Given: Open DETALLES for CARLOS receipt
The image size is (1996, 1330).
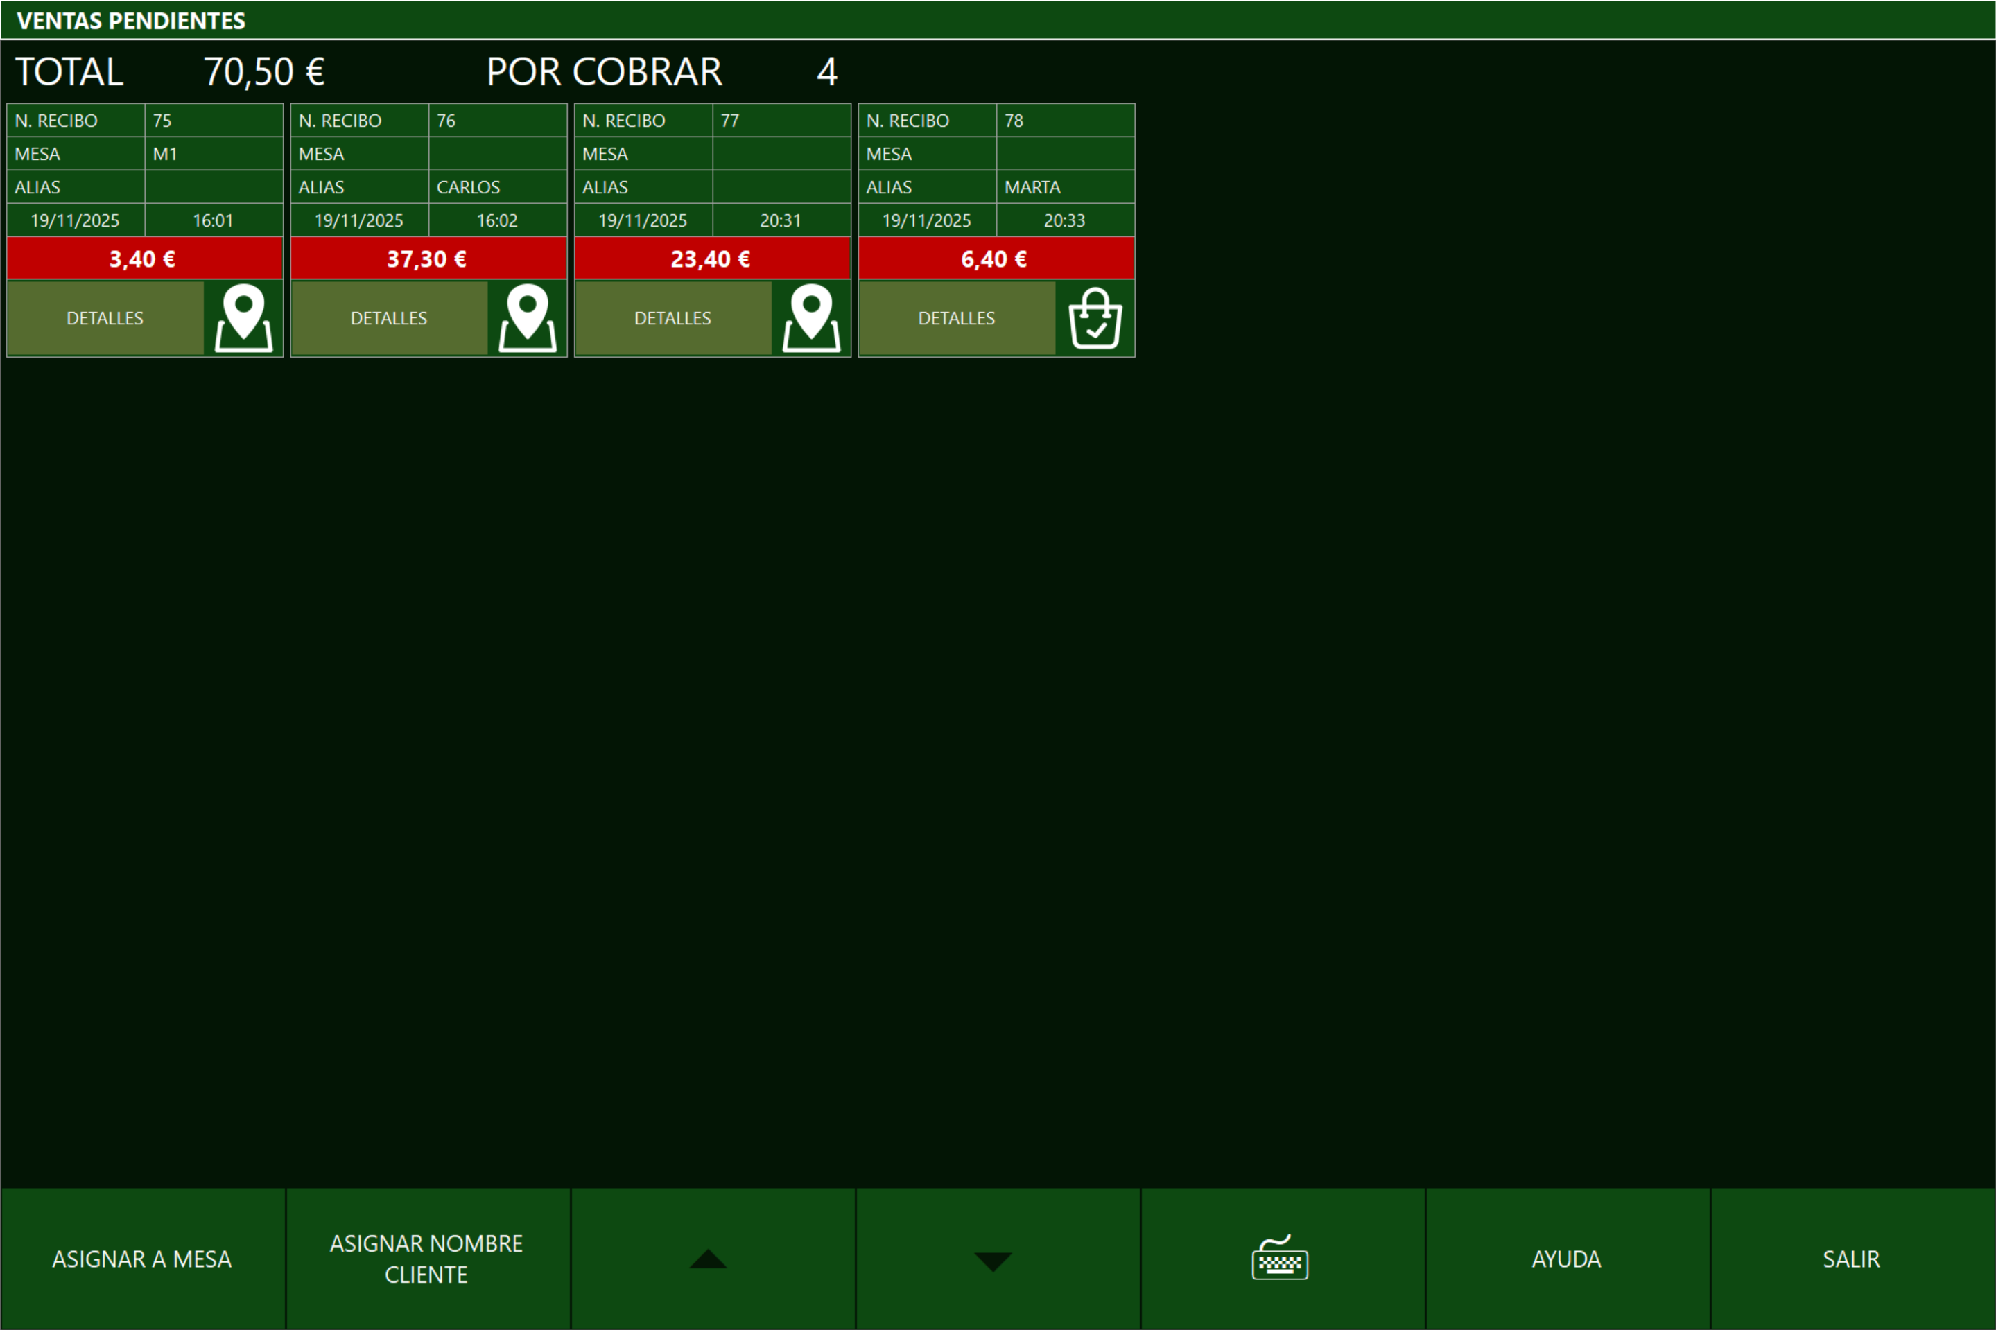Looking at the screenshot, I should tap(388, 318).
